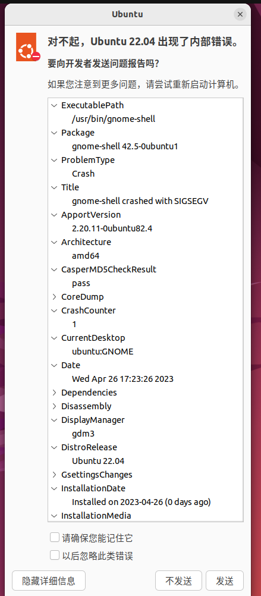The image size is (261, 596).
Task: Collapse the DistroRelease entry
Action: coord(54,447)
